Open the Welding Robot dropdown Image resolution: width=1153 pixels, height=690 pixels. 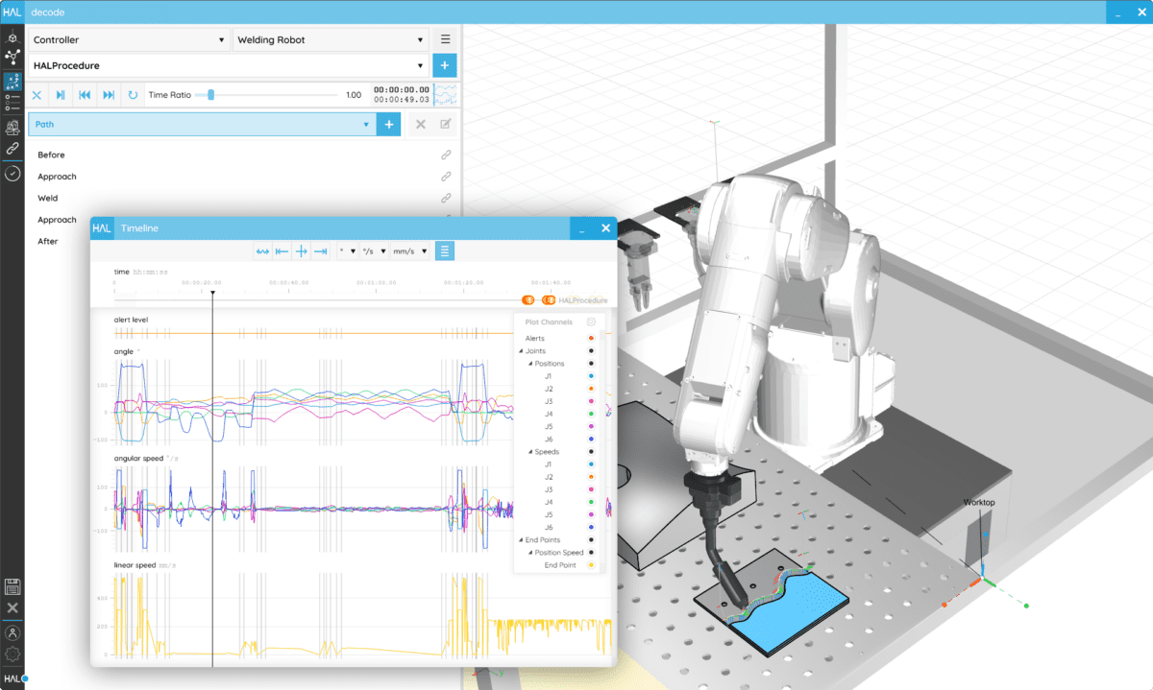331,39
